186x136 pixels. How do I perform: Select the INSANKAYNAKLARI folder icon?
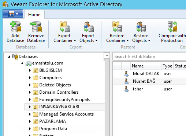pos(36,107)
